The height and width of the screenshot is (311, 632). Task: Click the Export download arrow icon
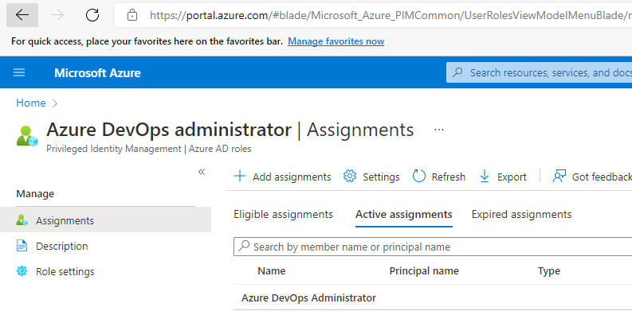click(x=485, y=177)
